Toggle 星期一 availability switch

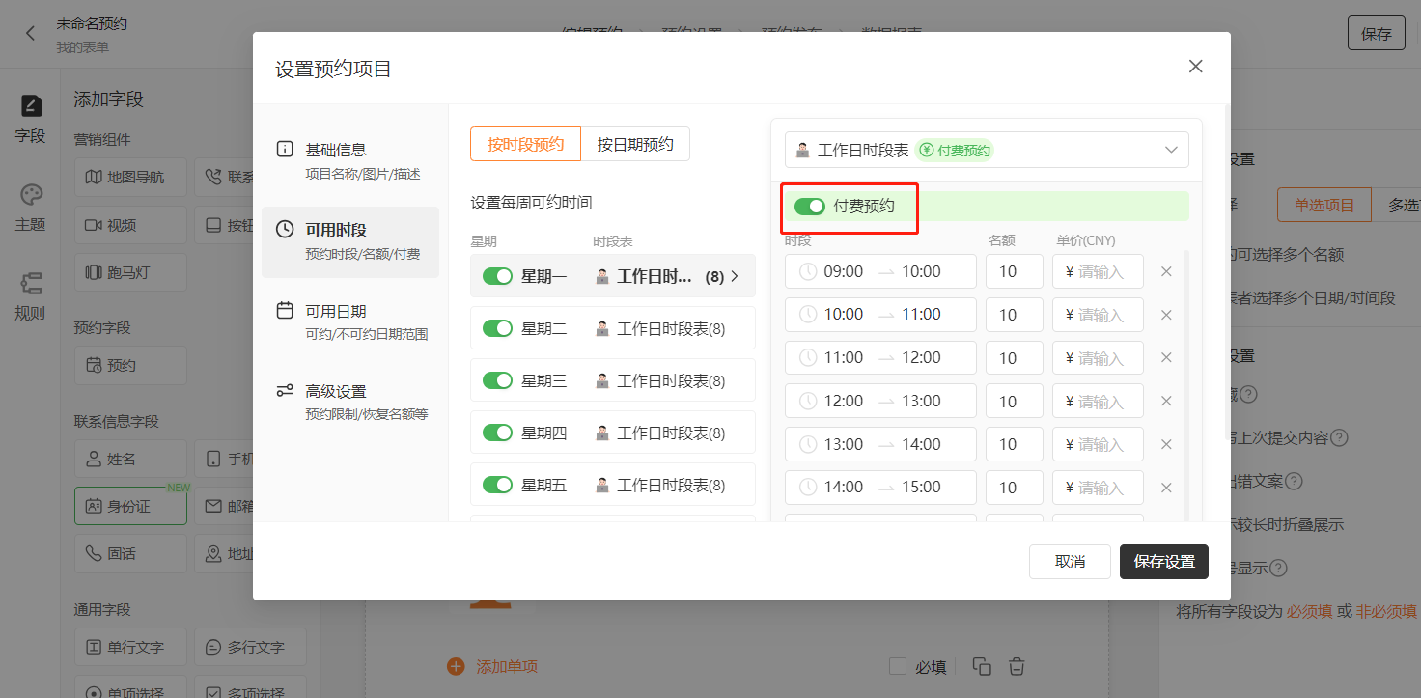498,276
